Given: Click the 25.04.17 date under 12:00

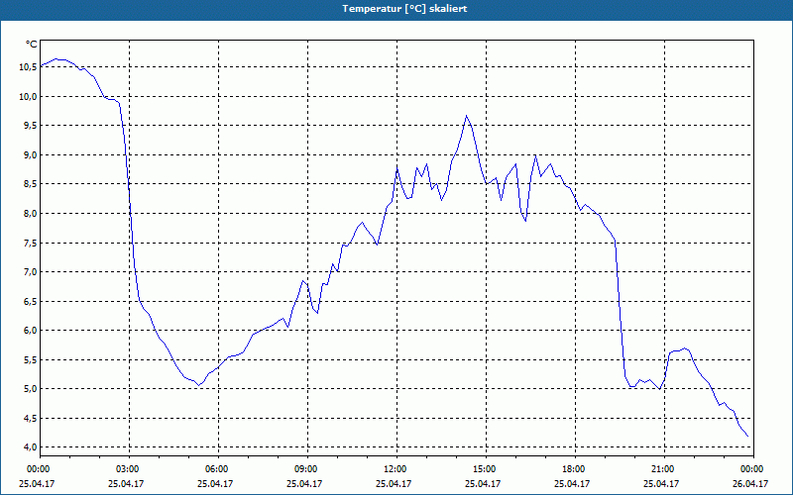Looking at the screenshot, I should click(394, 483).
